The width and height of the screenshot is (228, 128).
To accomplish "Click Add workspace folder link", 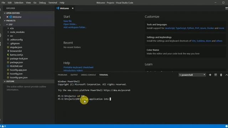I will (75, 27).
